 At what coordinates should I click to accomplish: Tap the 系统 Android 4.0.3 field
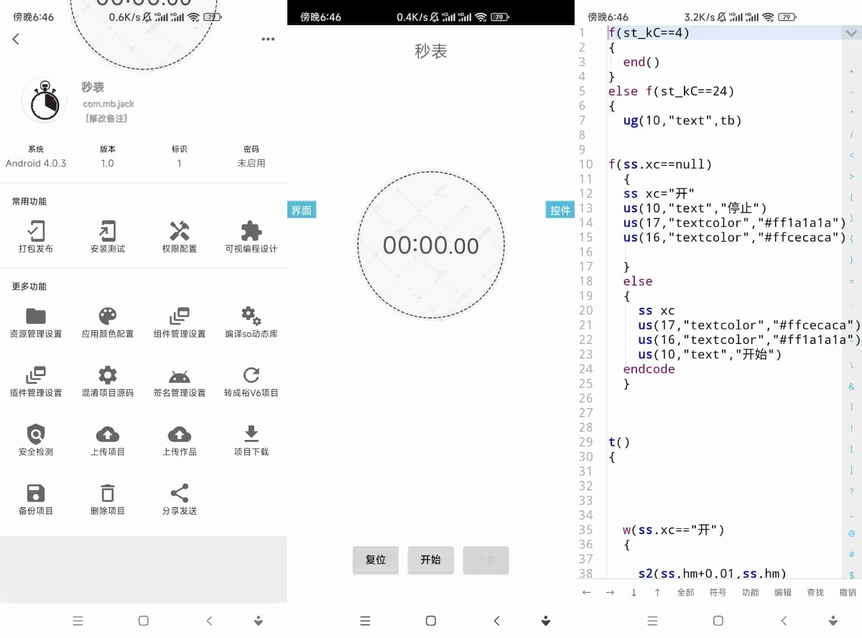click(x=36, y=156)
